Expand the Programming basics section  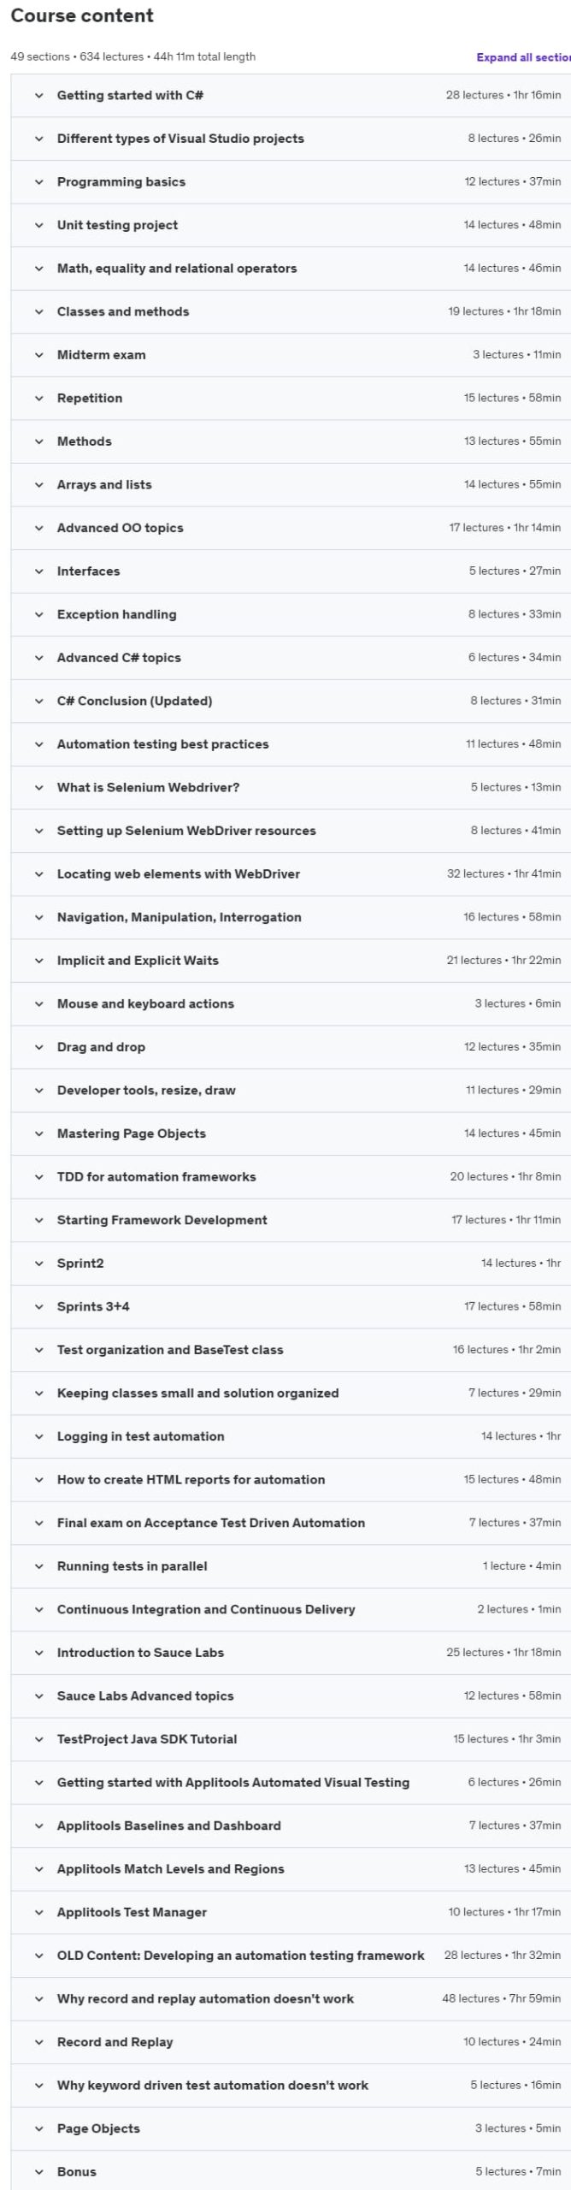[x=291, y=181]
